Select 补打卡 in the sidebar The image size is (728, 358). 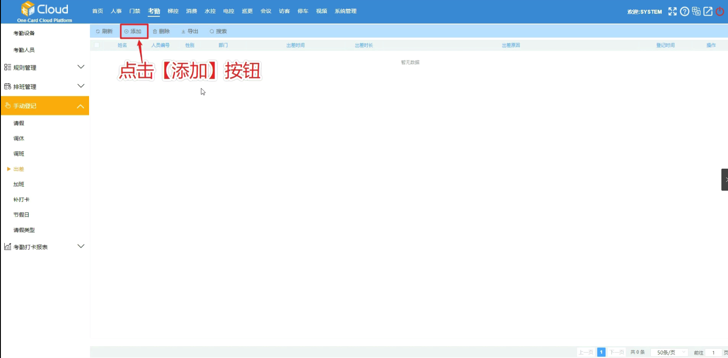tap(22, 199)
